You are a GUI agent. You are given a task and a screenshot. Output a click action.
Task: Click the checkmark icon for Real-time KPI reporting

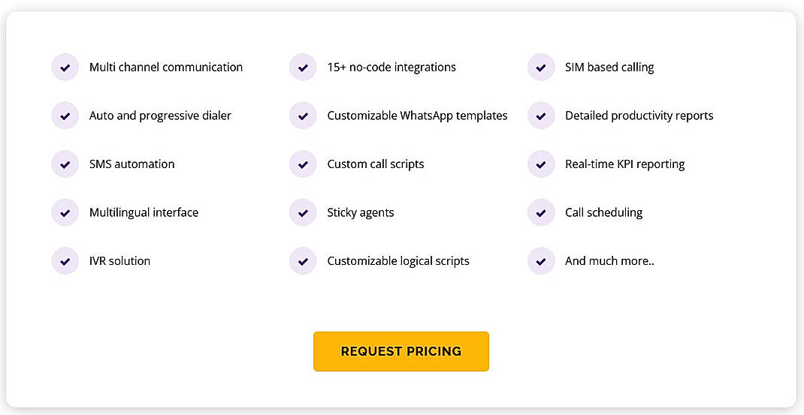pos(541,164)
